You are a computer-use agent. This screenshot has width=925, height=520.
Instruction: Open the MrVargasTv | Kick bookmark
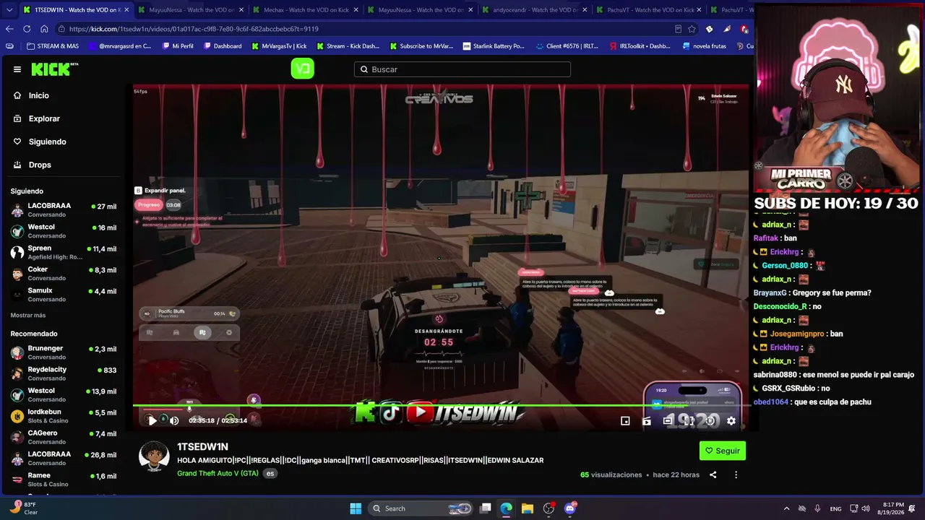click(x=279, y=46)
